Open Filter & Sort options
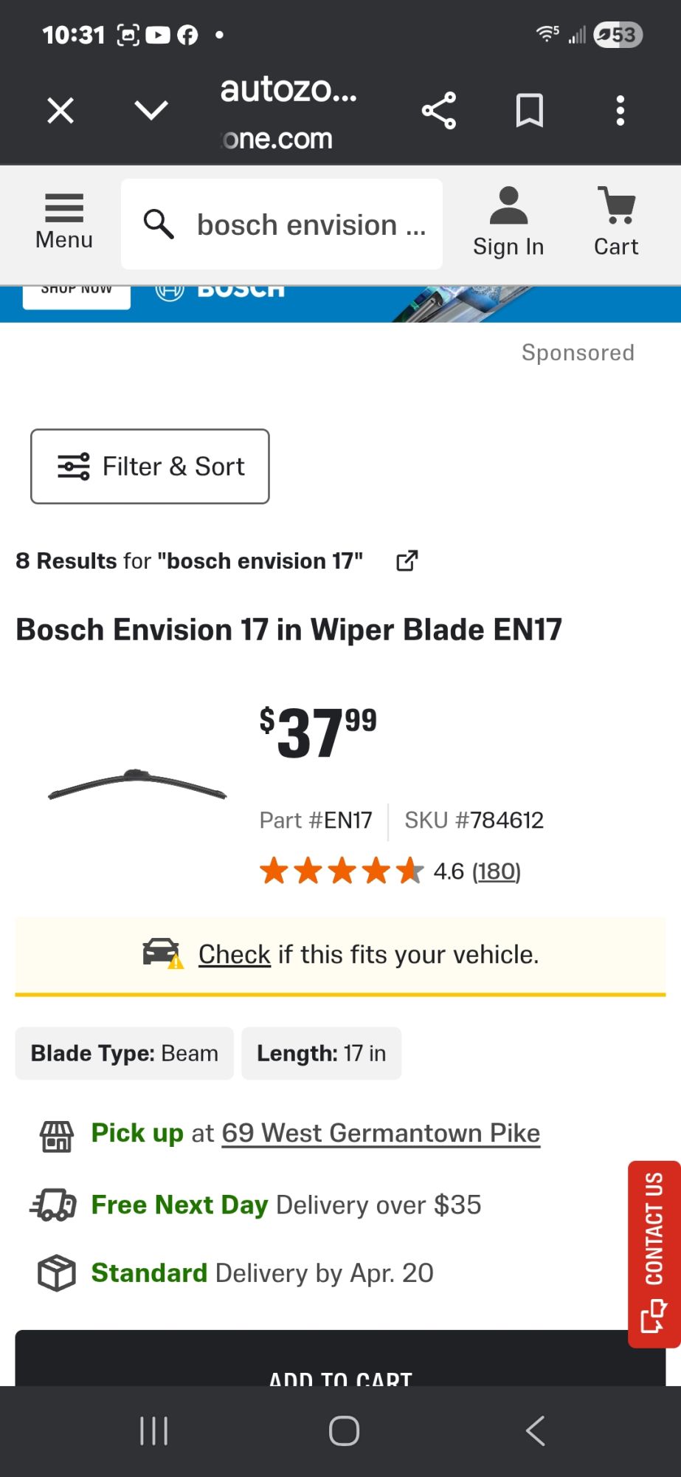This screenshot has height=1477, width=681. (x=150, y=467)
